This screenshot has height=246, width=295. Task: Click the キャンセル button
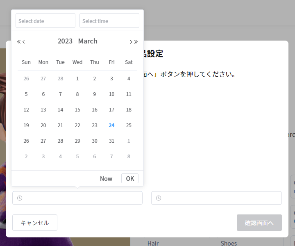tap(35, 223)
